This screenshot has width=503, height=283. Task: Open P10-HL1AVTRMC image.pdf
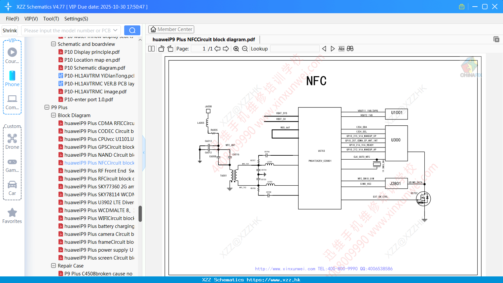pyautogui.click(x=95, y=91)
